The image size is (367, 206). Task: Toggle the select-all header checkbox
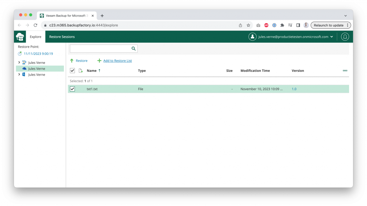pyautogui.click(x=72, y=71)
